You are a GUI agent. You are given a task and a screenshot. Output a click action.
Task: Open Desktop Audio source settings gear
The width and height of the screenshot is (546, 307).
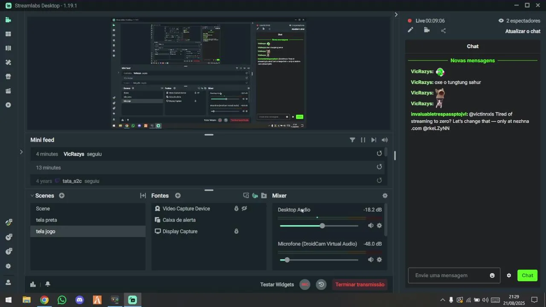(x=379, y=226)
